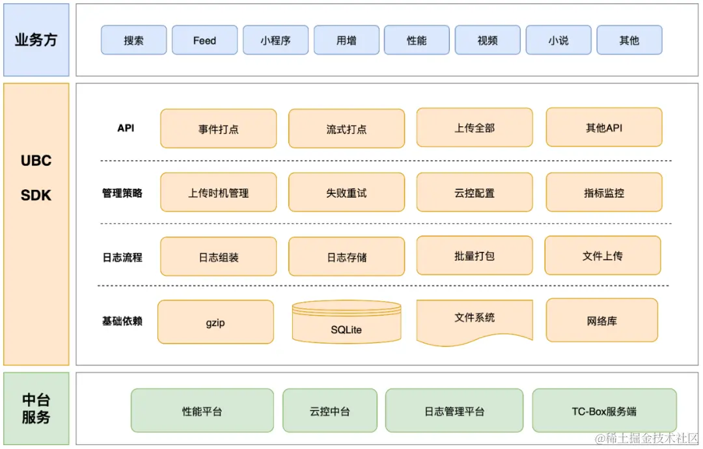Click the 文件系统 document shape
Viewport: 703px width, 449px height.
pyautogui.click(x=474, y=319)
